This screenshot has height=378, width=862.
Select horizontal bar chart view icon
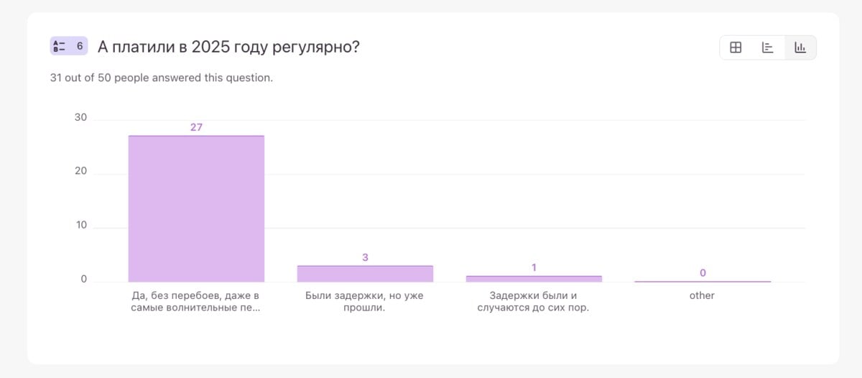coord(768,47)
